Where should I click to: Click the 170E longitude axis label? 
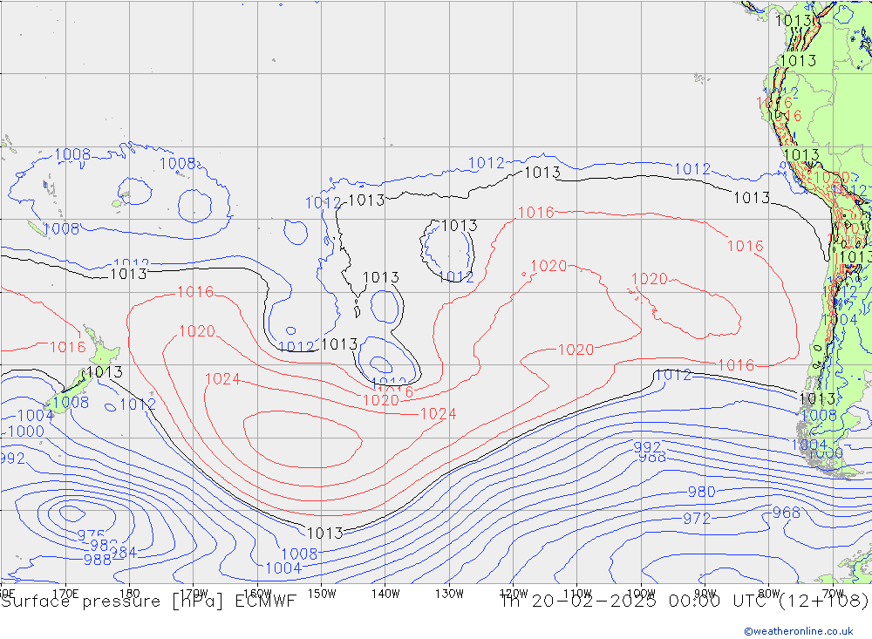click(x=65, y=593)
